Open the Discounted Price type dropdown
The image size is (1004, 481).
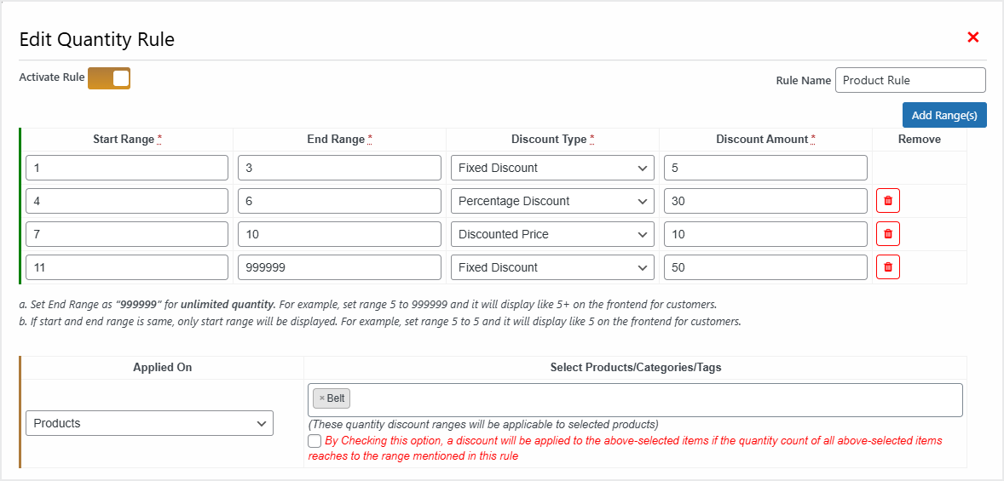[552, 234]
